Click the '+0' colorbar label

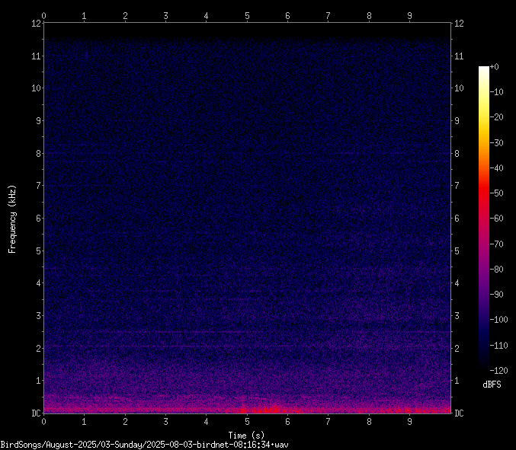coord(495,67)
